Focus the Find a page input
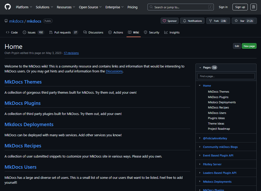Screen dimensions: 261x191 click(226, 76)
